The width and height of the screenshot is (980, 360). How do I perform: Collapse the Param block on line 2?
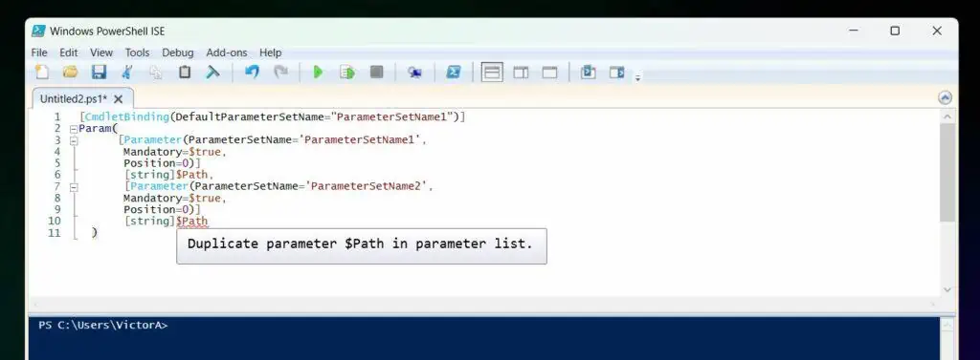pos(73,129)
